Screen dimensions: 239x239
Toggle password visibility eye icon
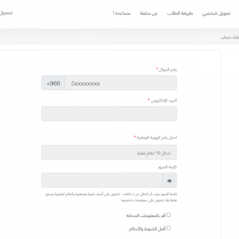pyautogui.click(x=169, y=181)
